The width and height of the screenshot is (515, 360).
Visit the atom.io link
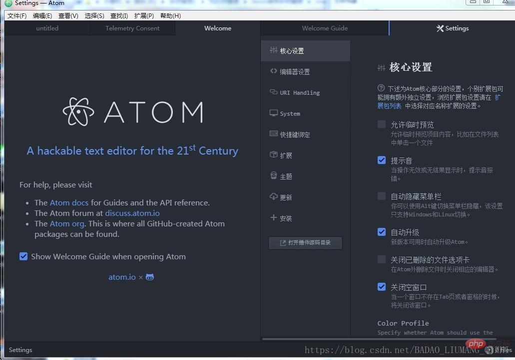(x=122, y=277)
